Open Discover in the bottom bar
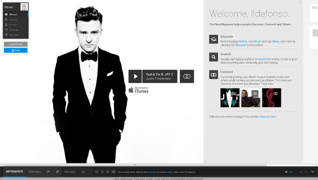This screenshot has height=180, width=318. tap(70, 172)
